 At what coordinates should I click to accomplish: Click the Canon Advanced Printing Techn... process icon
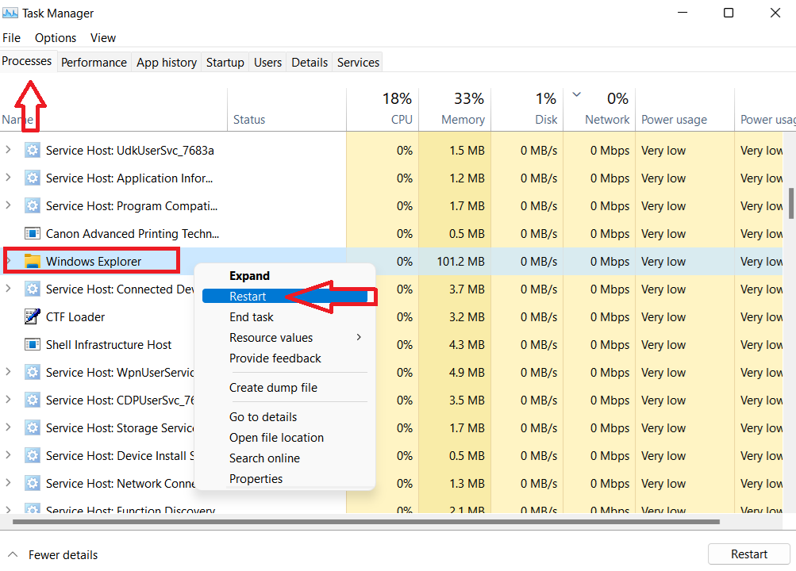pyautogui.click(x=33, y=233)
